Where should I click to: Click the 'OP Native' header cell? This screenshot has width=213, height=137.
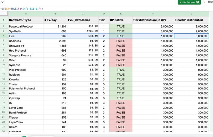[x=121, y=20]
